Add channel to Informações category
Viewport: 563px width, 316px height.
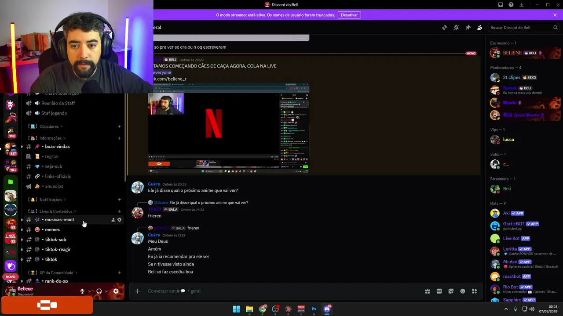pyautogui.click(x=119, y=138)
